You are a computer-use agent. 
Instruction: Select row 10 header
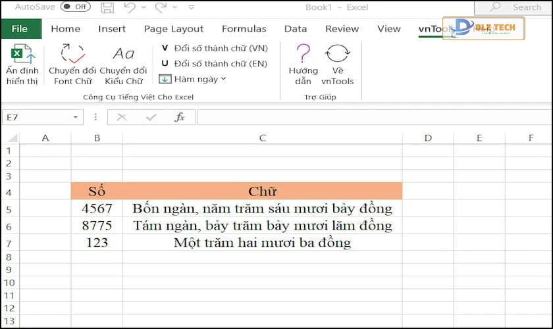[10, 283]
